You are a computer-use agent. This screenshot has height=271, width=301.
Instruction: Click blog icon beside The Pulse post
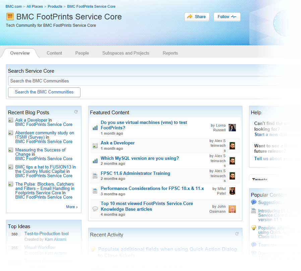click(11, 184)
